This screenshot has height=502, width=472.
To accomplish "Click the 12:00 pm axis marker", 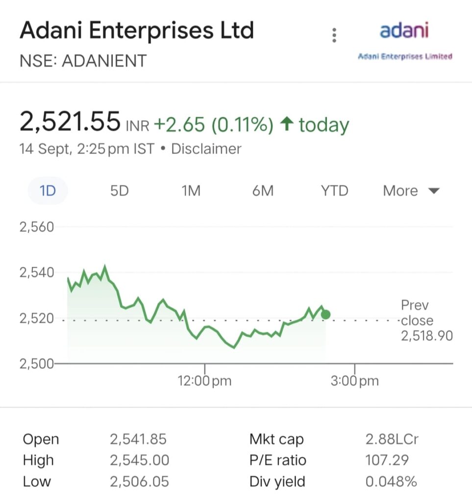I will (204, 380).
